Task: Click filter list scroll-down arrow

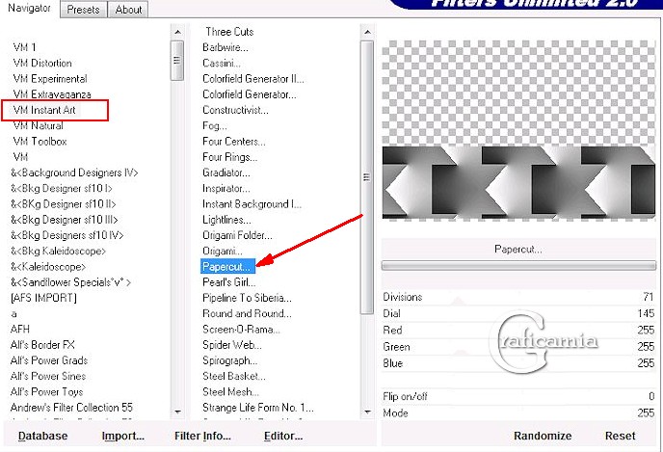Action: pyautogui.click(x=367, y=411)
